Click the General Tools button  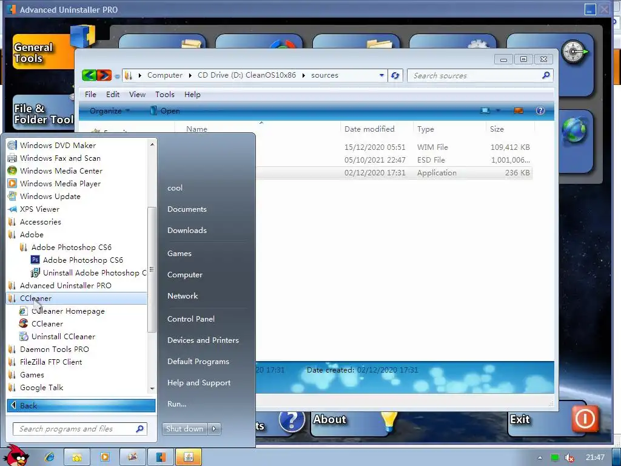(x=44, y=52)
